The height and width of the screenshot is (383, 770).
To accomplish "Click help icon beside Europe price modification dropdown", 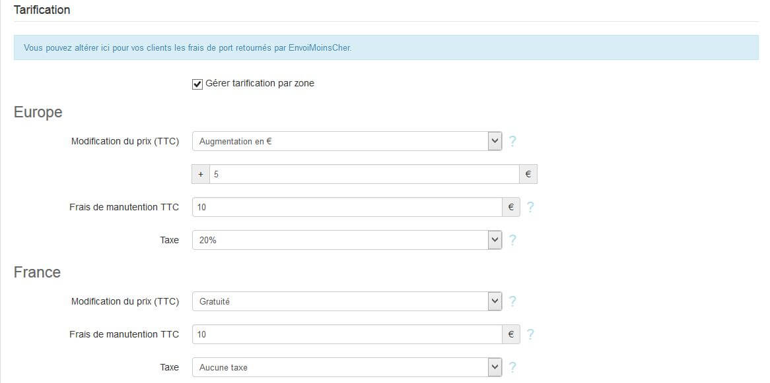I will (x=512, y=142).
